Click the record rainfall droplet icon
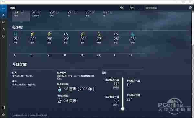This screenshot has height=118, width=194. [x=59, y=89]
